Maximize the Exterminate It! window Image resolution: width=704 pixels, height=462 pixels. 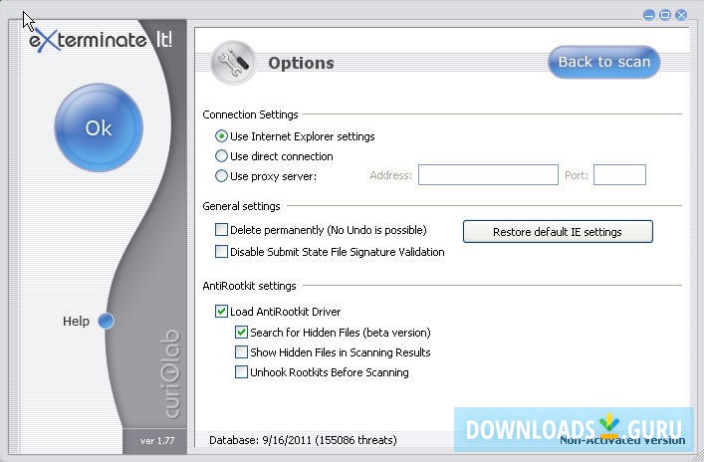click(x=665, y=15)
